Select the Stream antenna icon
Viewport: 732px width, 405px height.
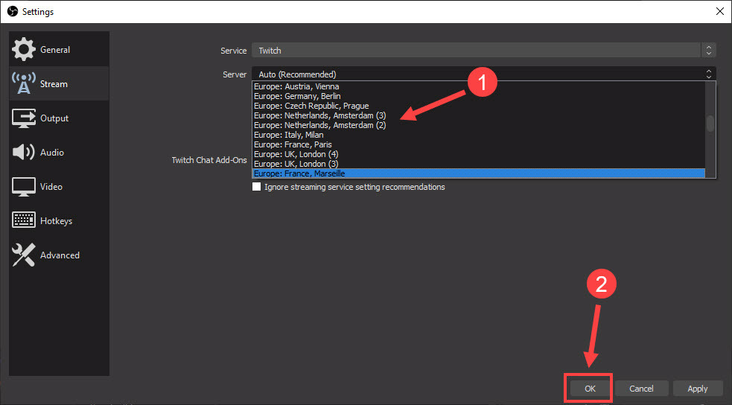point(24,84)
